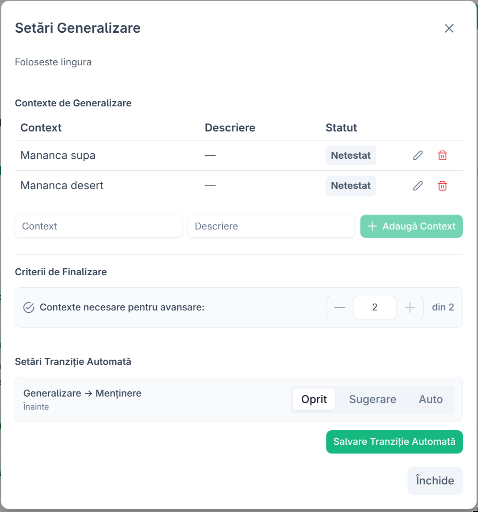This screenshot has width=478, height=512.
Task: Select the Descriere column header
Action: pos(230,127)
